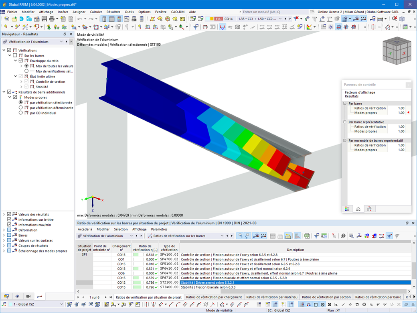Collapse the Par barre group in control panel
417x313 pixels.
345,103
